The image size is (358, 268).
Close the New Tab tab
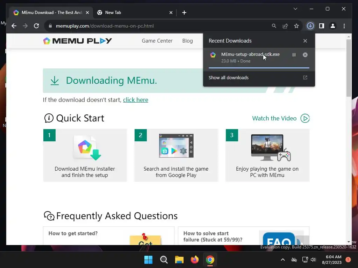coord(171,13)
